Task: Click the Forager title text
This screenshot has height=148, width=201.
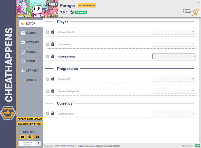Action: tap(68, 6)
